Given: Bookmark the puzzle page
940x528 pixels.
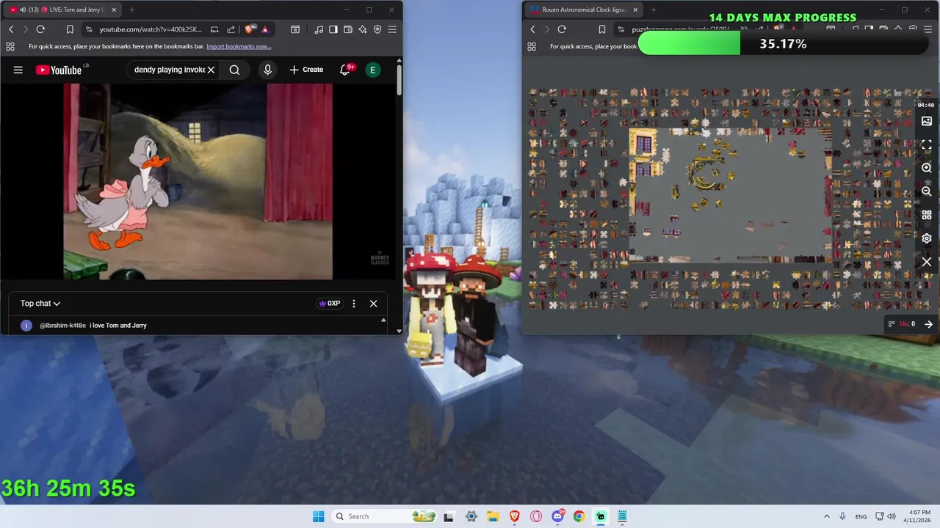Looking at the screenshot, I should click(x=602, y=29).
